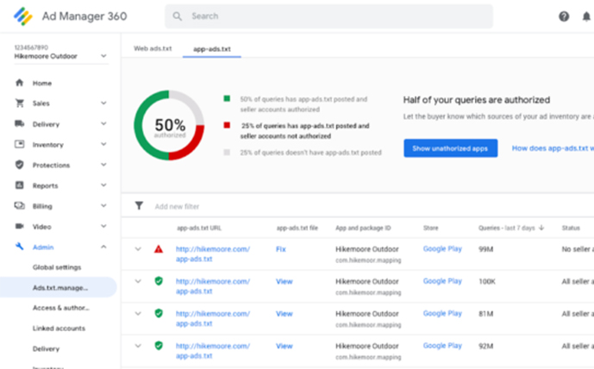Viewport: 594px width, 369px height.
Task: Click View link in the 100K row
Action: [x=284, y=281]
